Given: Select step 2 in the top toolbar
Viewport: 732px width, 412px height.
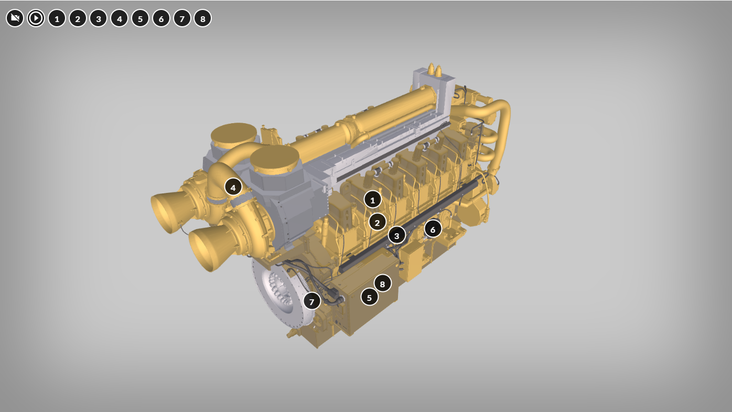Looking at the screenshot, I should pyautogui.click(x=78, y=18).
